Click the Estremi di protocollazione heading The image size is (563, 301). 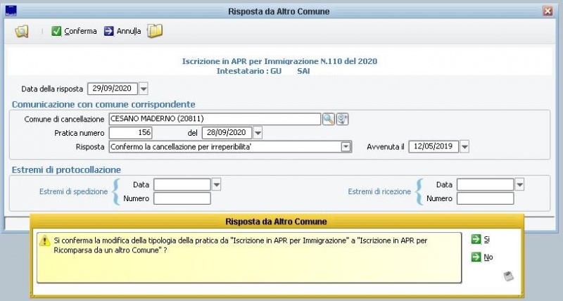(66, 169)
